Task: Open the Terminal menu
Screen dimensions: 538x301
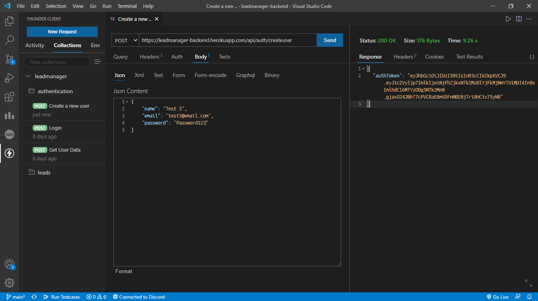Action: (127, 6)
